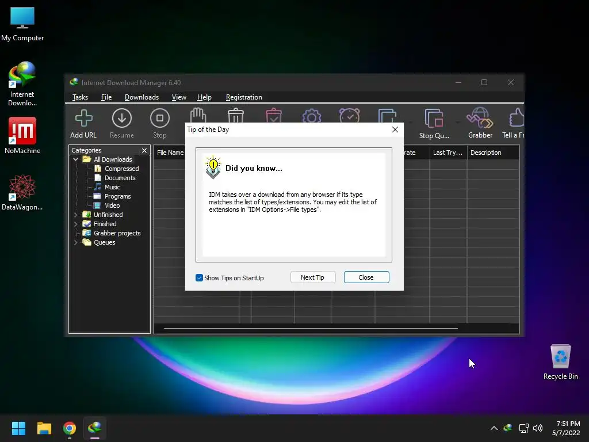The image size is (589, 442).
Task: Click the Stop All hand icon in toolbar
Action: [198, 115]
